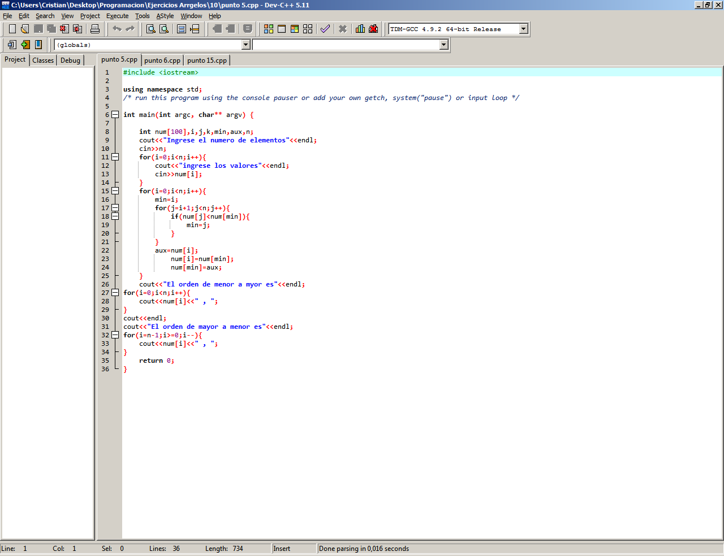Expand the (globals) scope dropdown
This screenshot has width=724, height=556.
(245, 45)
